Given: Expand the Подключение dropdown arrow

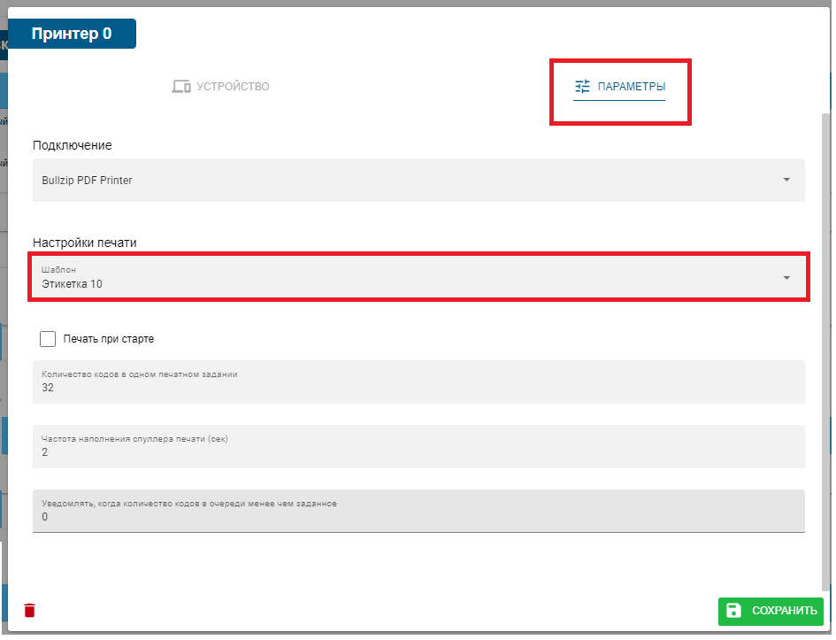Looking at the screenshot, I should (786, 180).
